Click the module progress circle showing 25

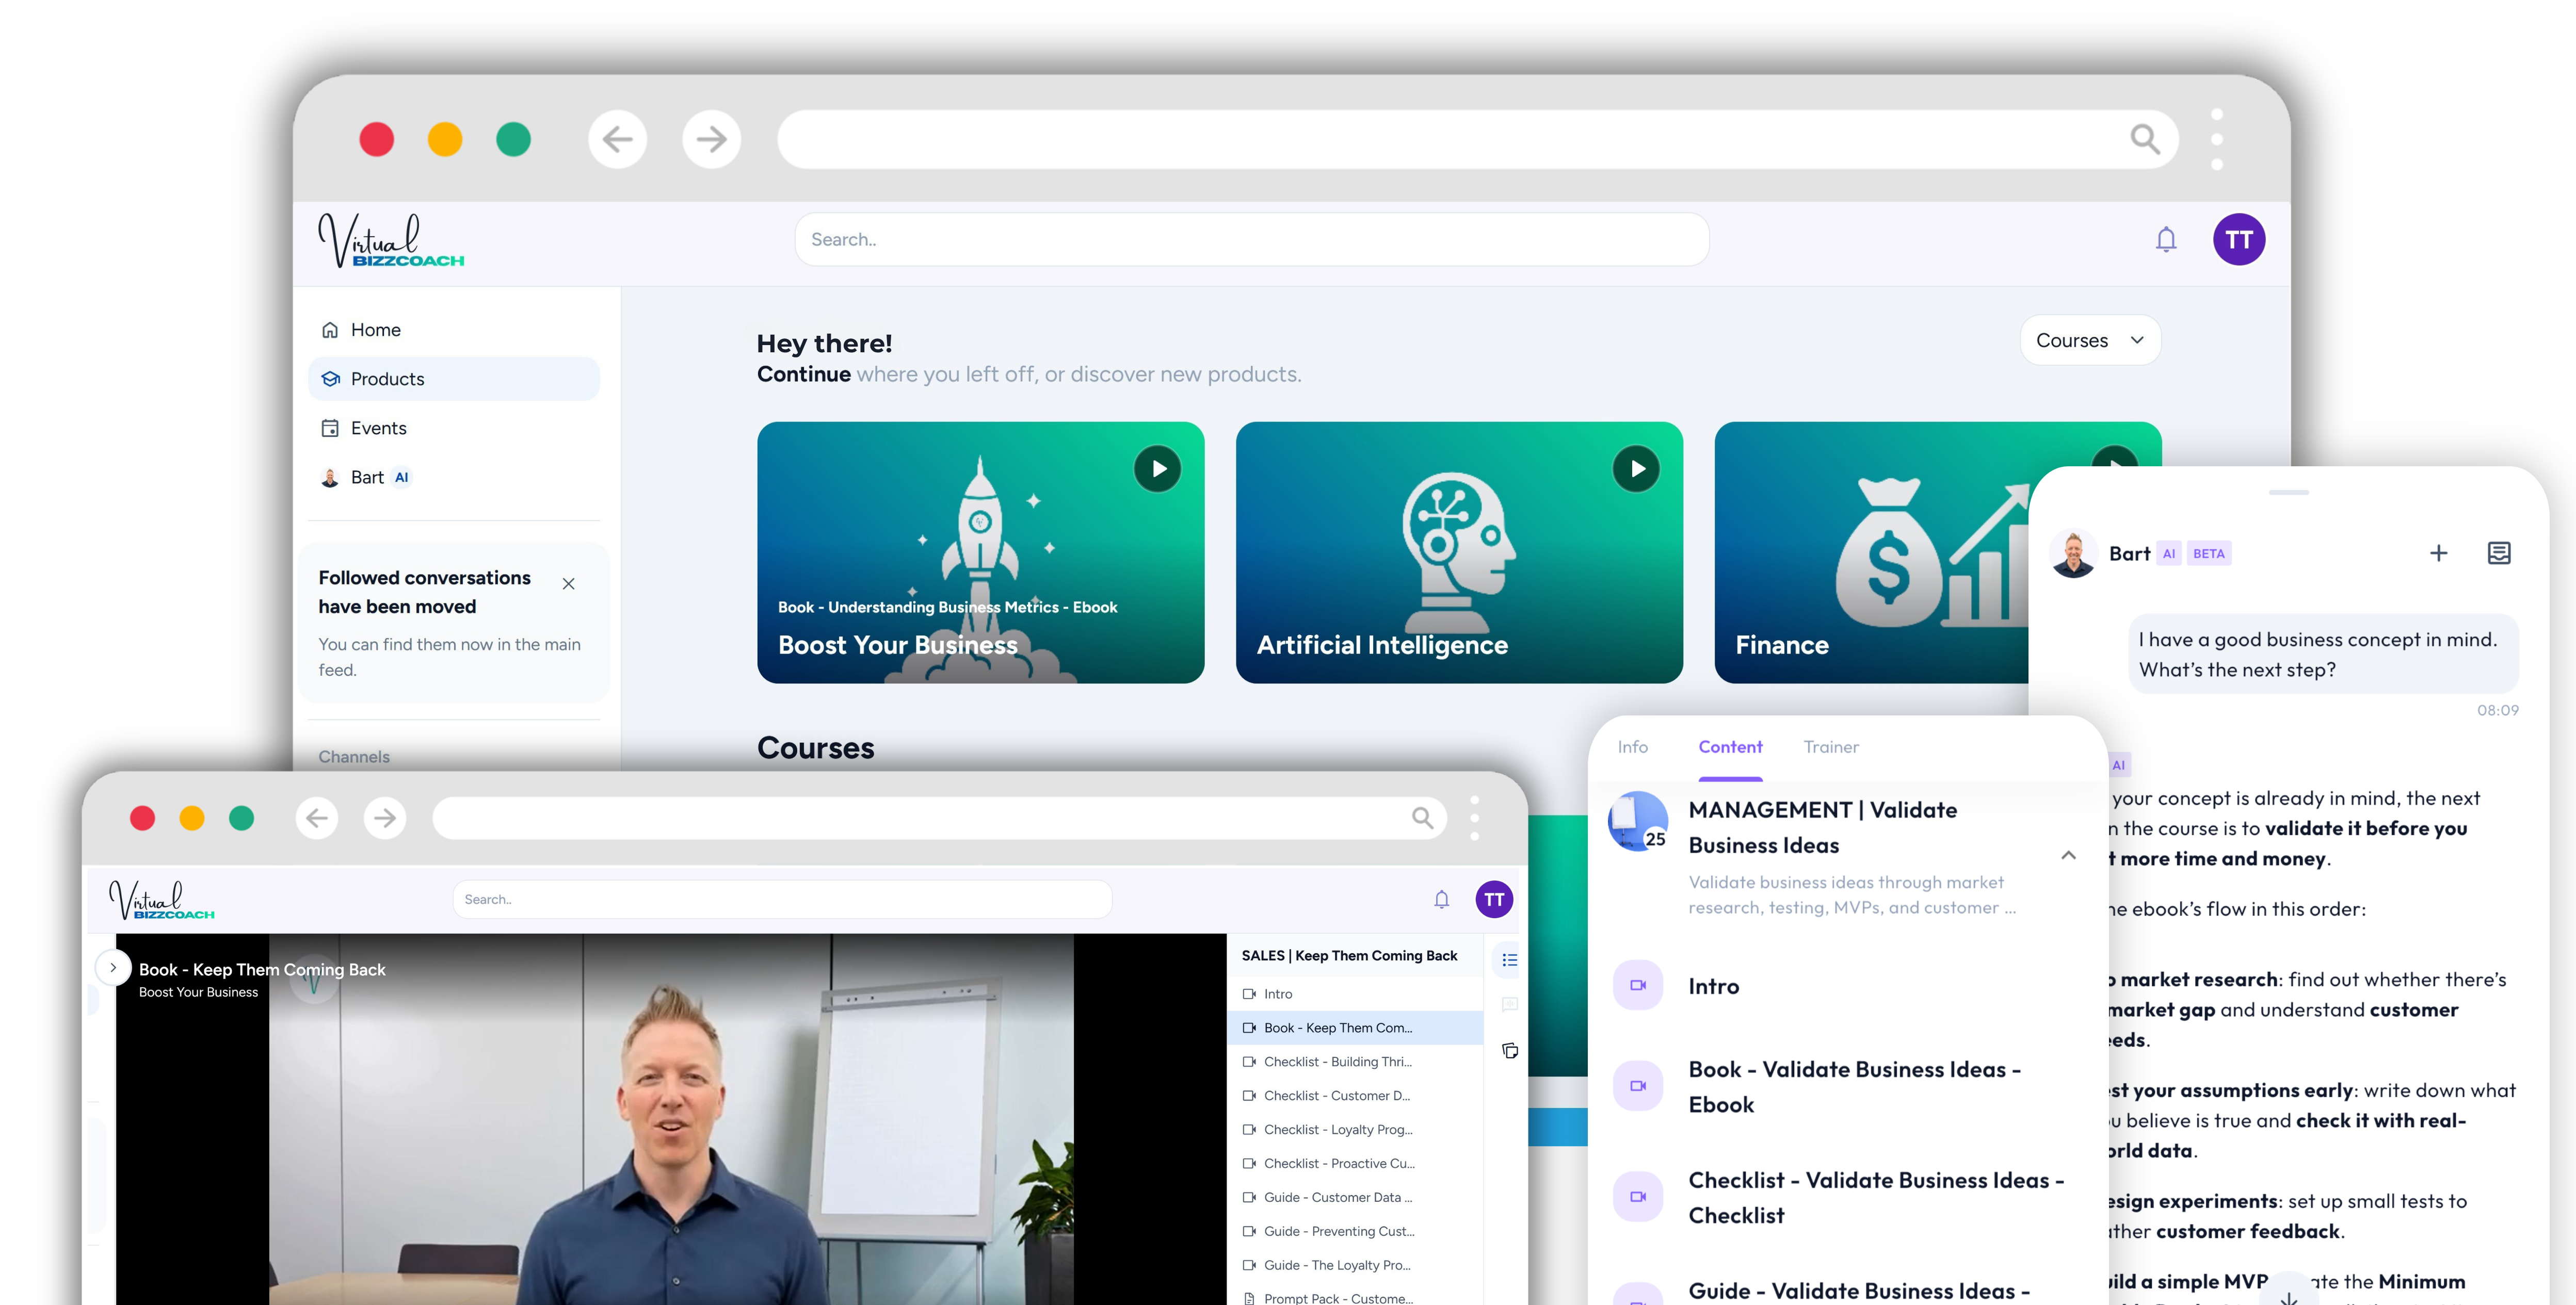click(x=1637, y=821)
